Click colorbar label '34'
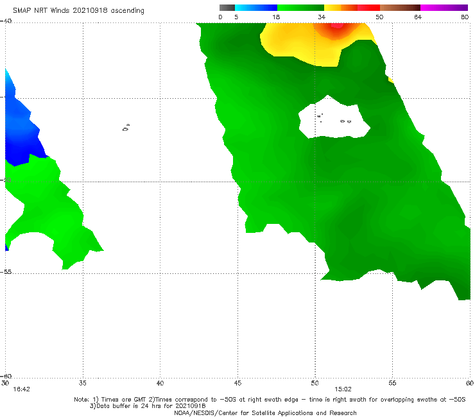This screenshot has width=475, height=417. tap(322, 17)
